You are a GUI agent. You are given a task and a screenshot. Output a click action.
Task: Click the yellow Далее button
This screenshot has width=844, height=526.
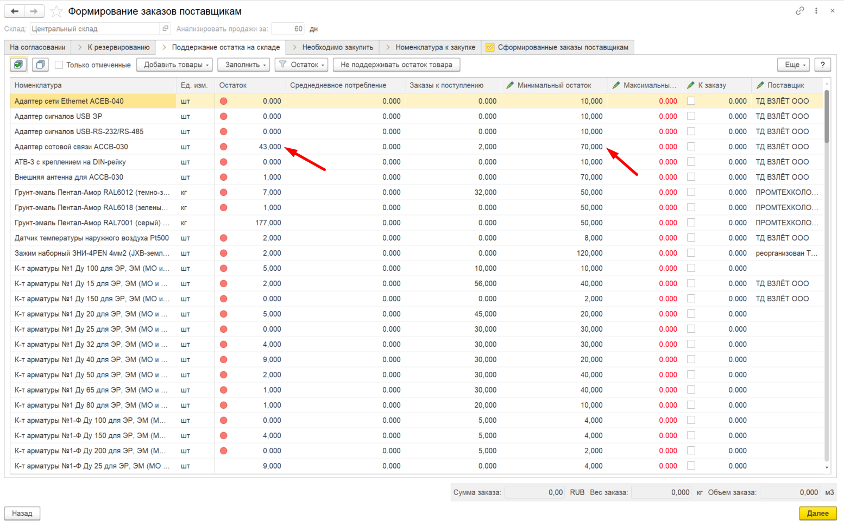pyautogui.click(x=817, y=513)
